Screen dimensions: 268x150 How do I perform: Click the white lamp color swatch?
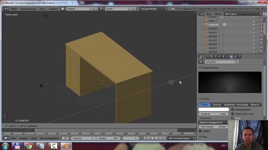pos(214,109)
